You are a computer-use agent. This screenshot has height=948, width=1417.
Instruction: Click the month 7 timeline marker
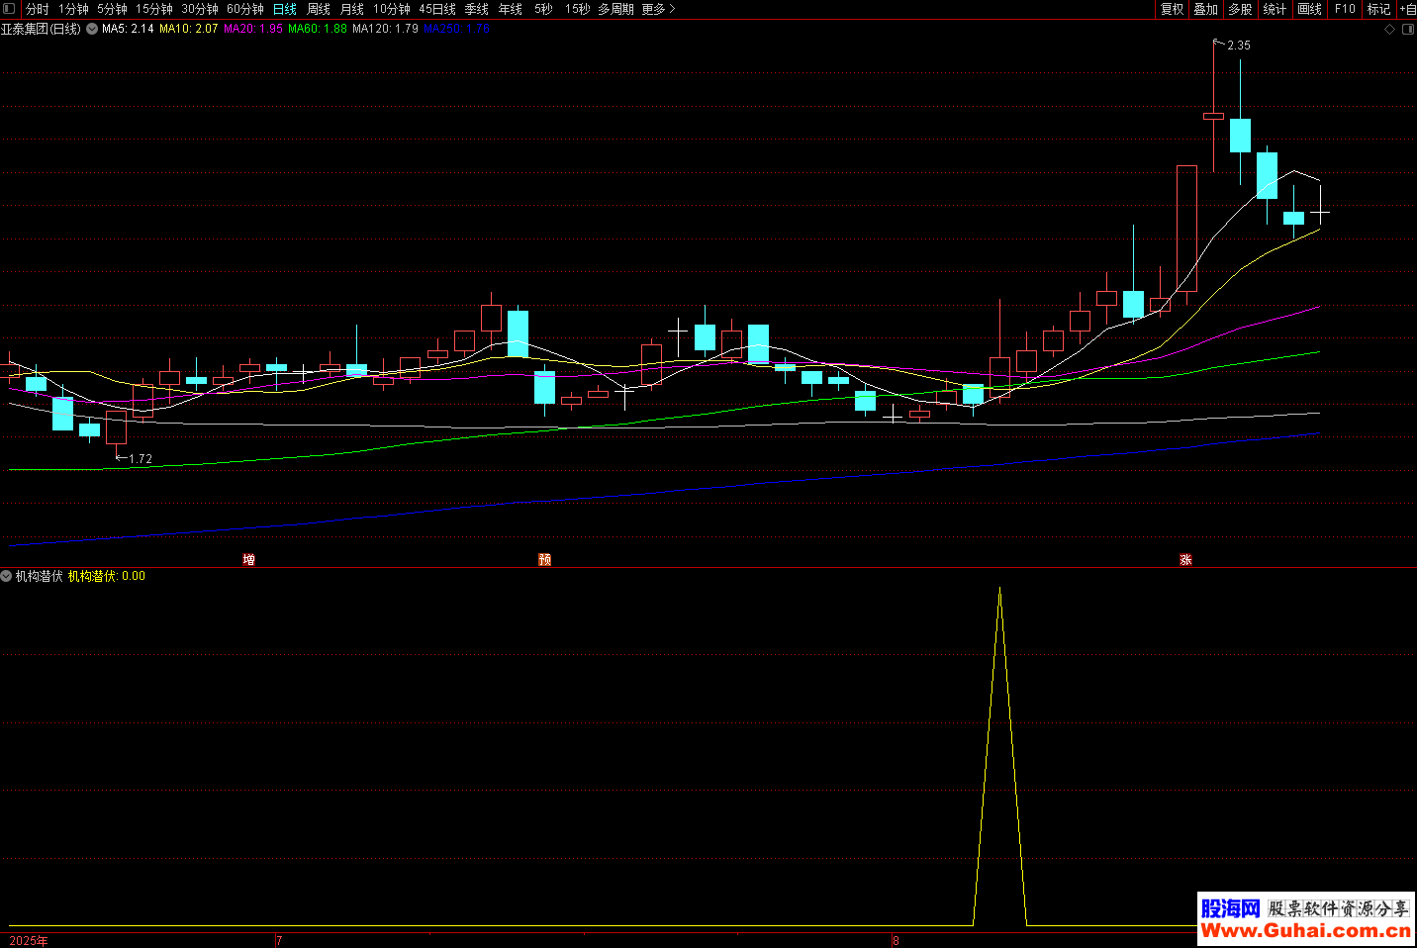[280, 941]
